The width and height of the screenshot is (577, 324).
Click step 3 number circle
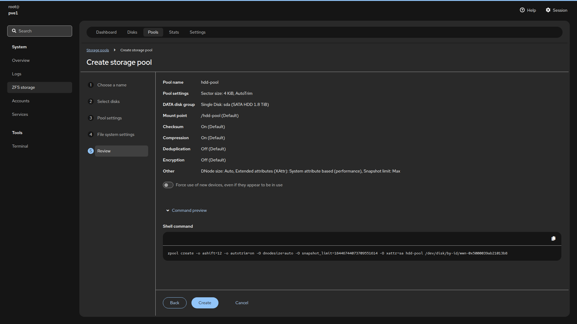pos(91,118)
